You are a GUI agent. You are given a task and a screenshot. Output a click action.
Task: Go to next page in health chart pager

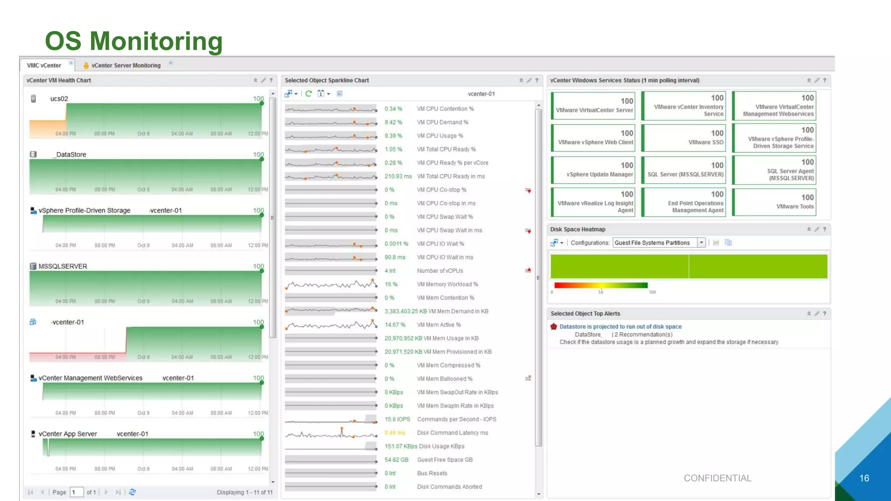(x=106, y=492)
